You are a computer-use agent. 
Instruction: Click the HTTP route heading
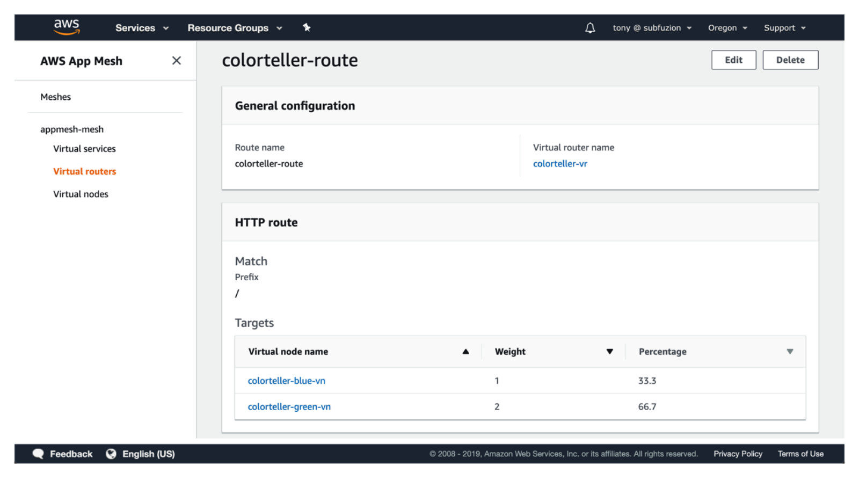266,222
